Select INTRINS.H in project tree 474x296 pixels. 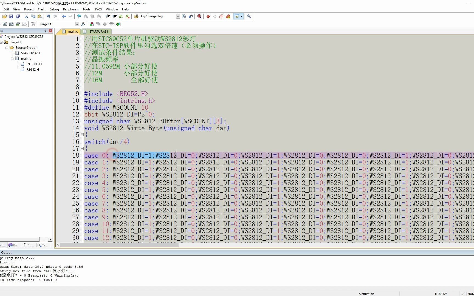34,64
